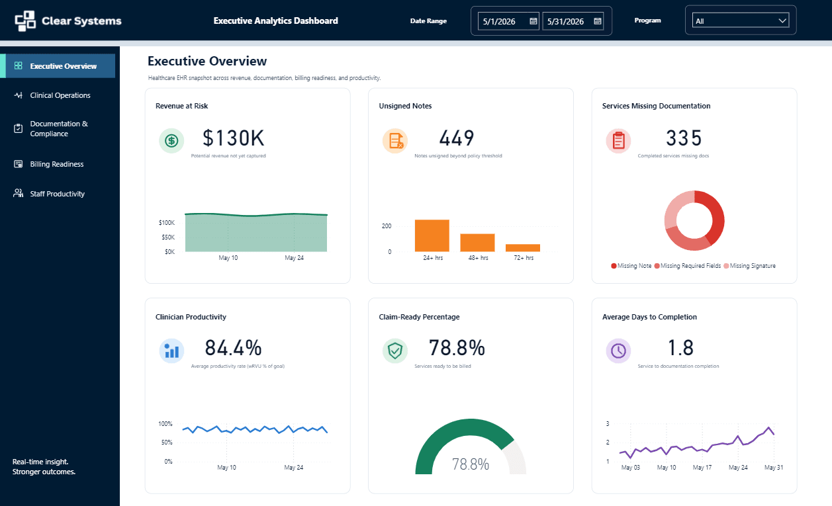Click the Unsigned Notes document icon
832x506 pixels.
[395, 140]
